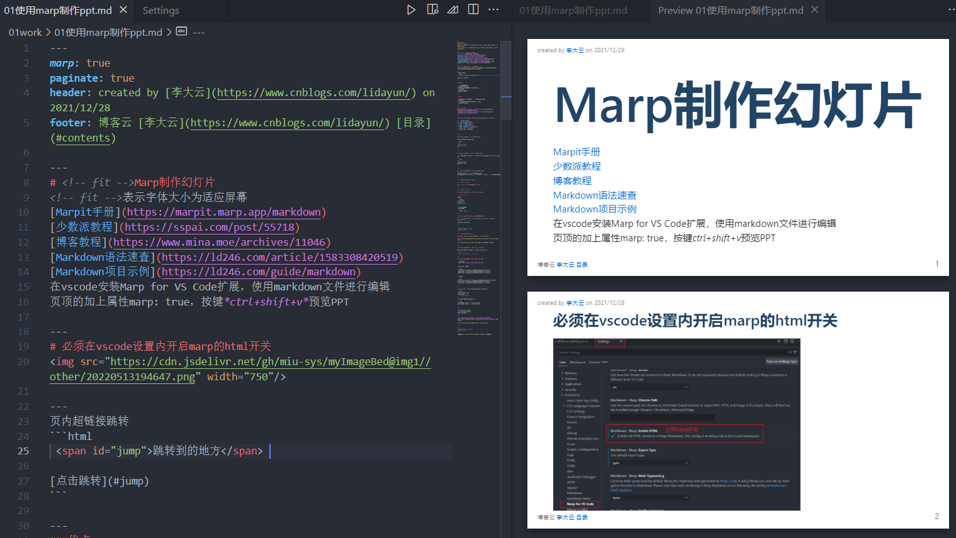Click the cdn.jsdelivr.net image URL on line 20
The width and height of the screenshot is (956, 538).
click(240, 369)
